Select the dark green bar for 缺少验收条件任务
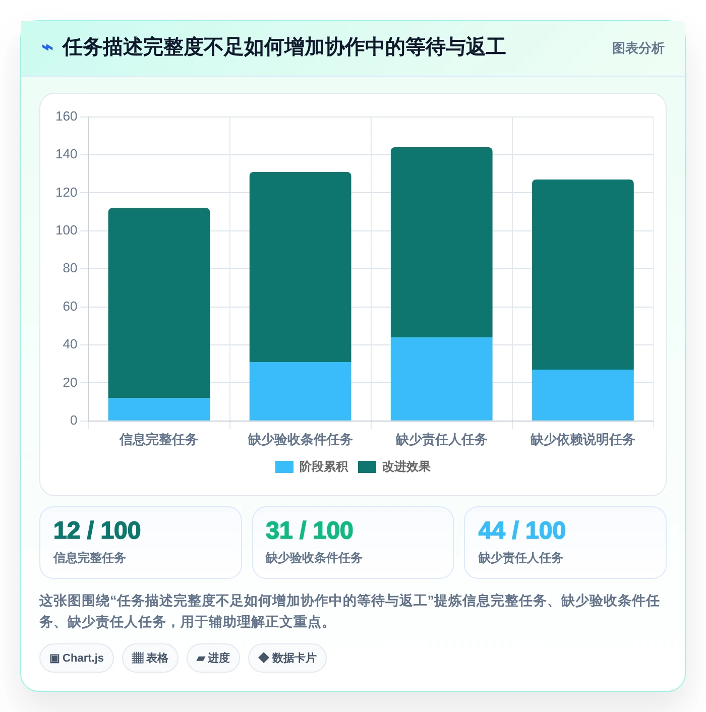Screen dimensions: 706x712 300,267
